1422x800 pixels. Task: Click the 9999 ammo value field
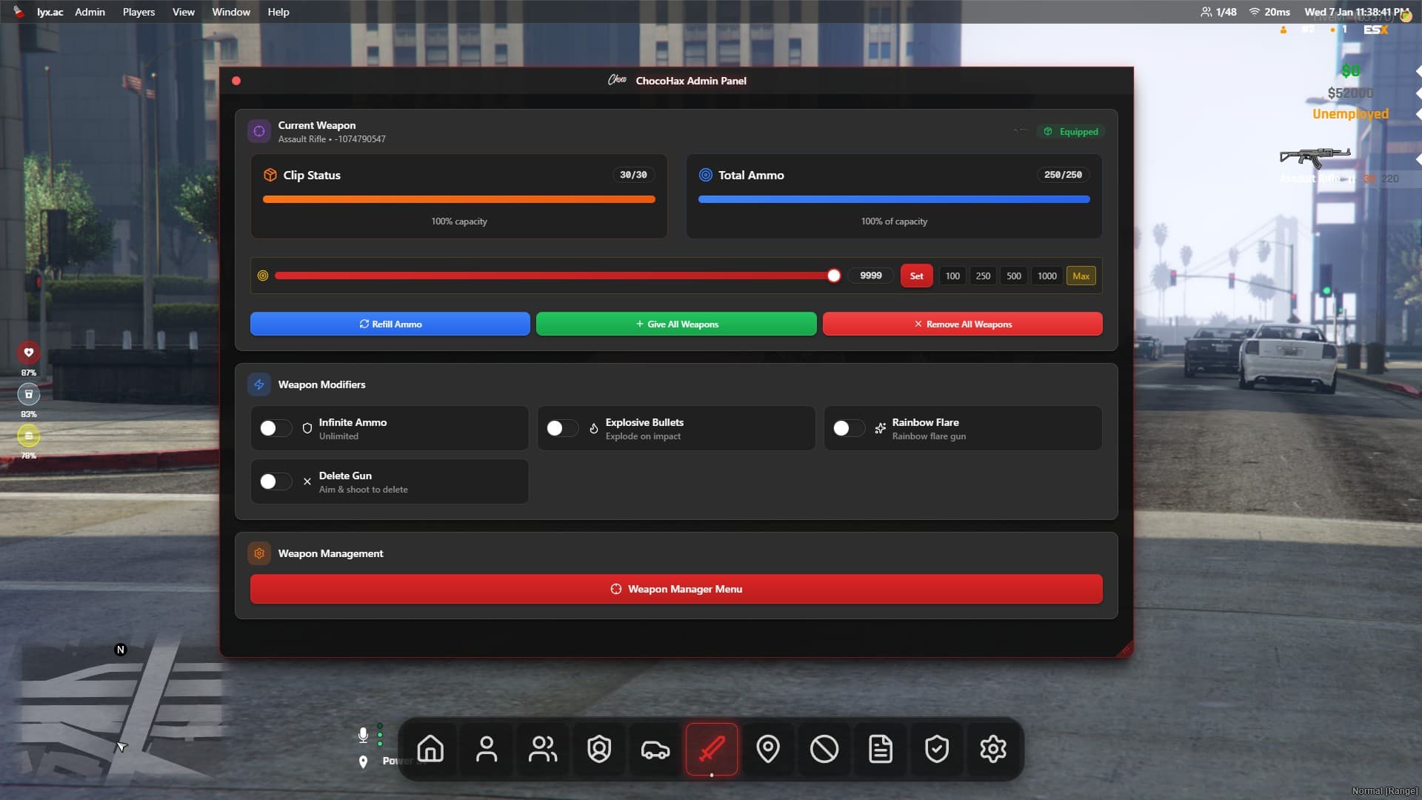click(x=871, y=276)
